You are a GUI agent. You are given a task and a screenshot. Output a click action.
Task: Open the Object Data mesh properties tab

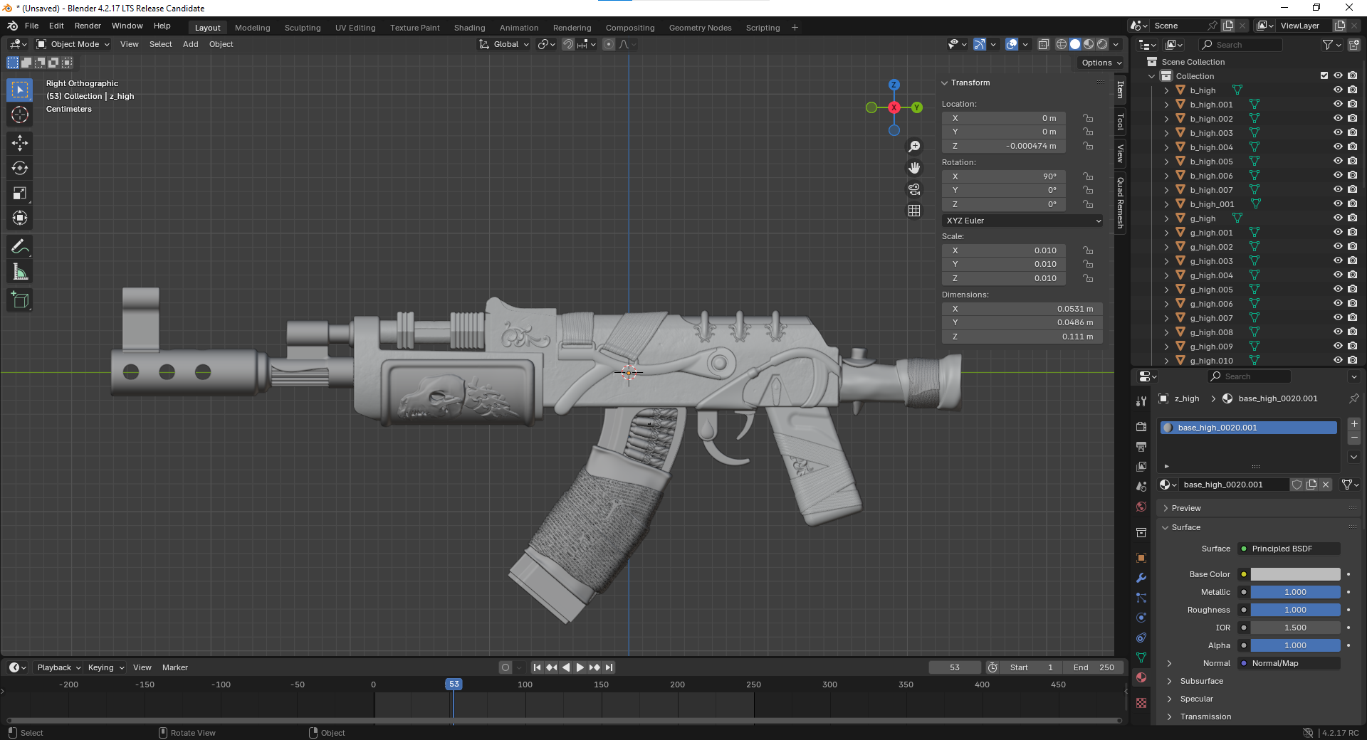click(1141, 657)
